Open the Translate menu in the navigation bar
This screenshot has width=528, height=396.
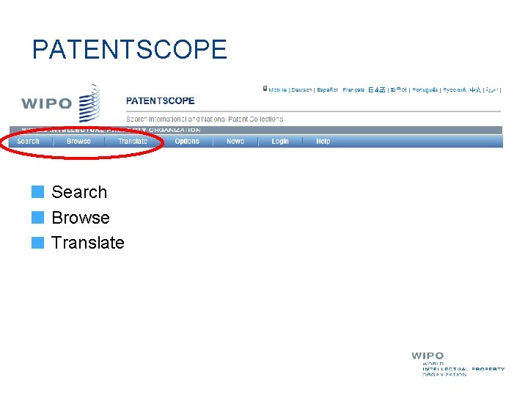(133, 142)
